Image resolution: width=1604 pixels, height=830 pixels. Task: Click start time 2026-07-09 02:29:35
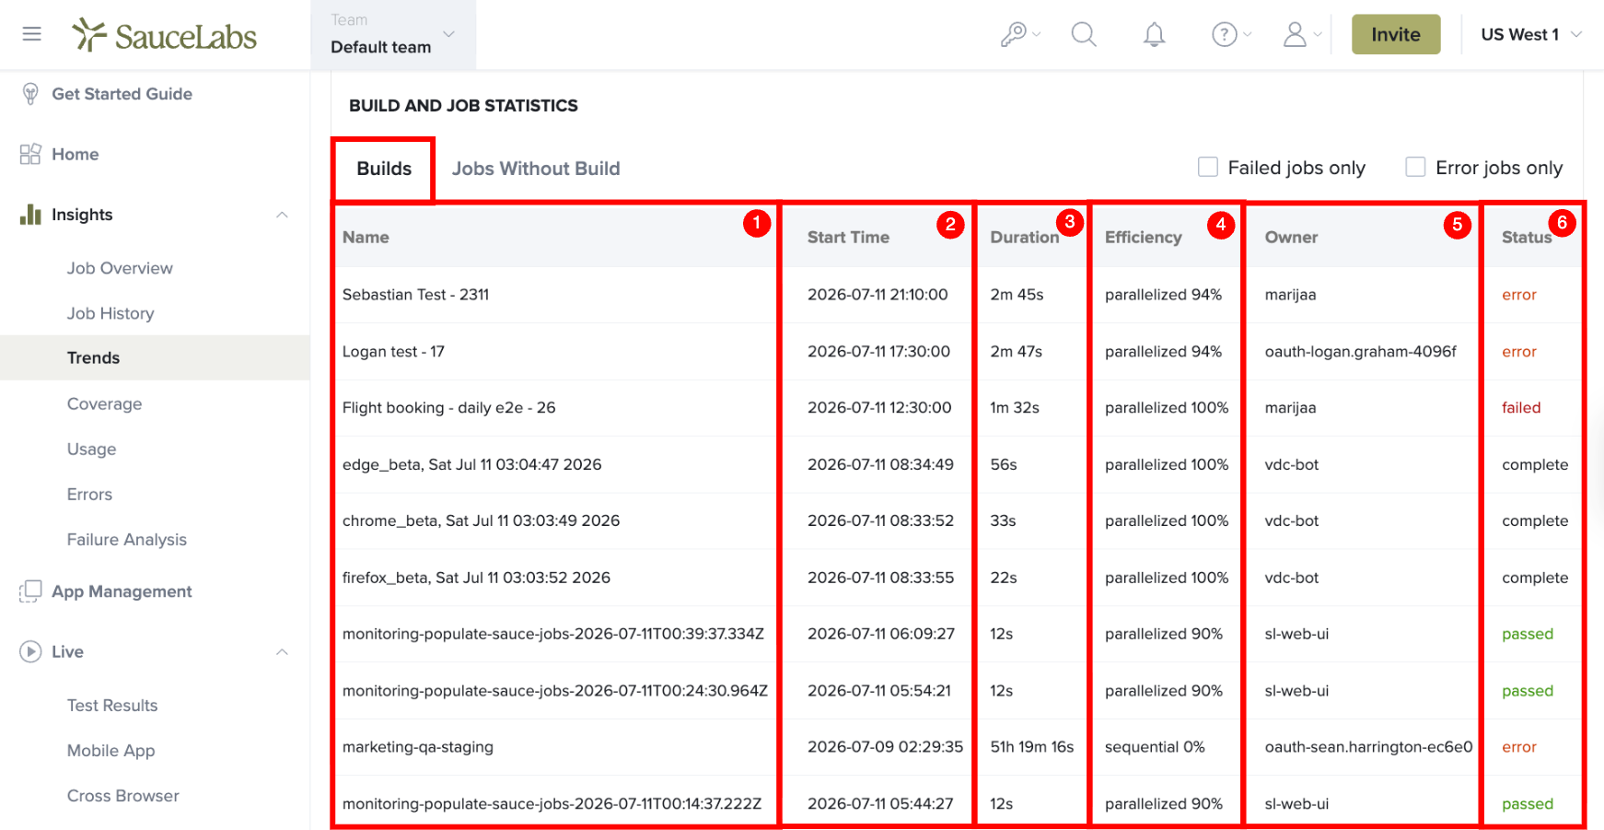(885, 747)
